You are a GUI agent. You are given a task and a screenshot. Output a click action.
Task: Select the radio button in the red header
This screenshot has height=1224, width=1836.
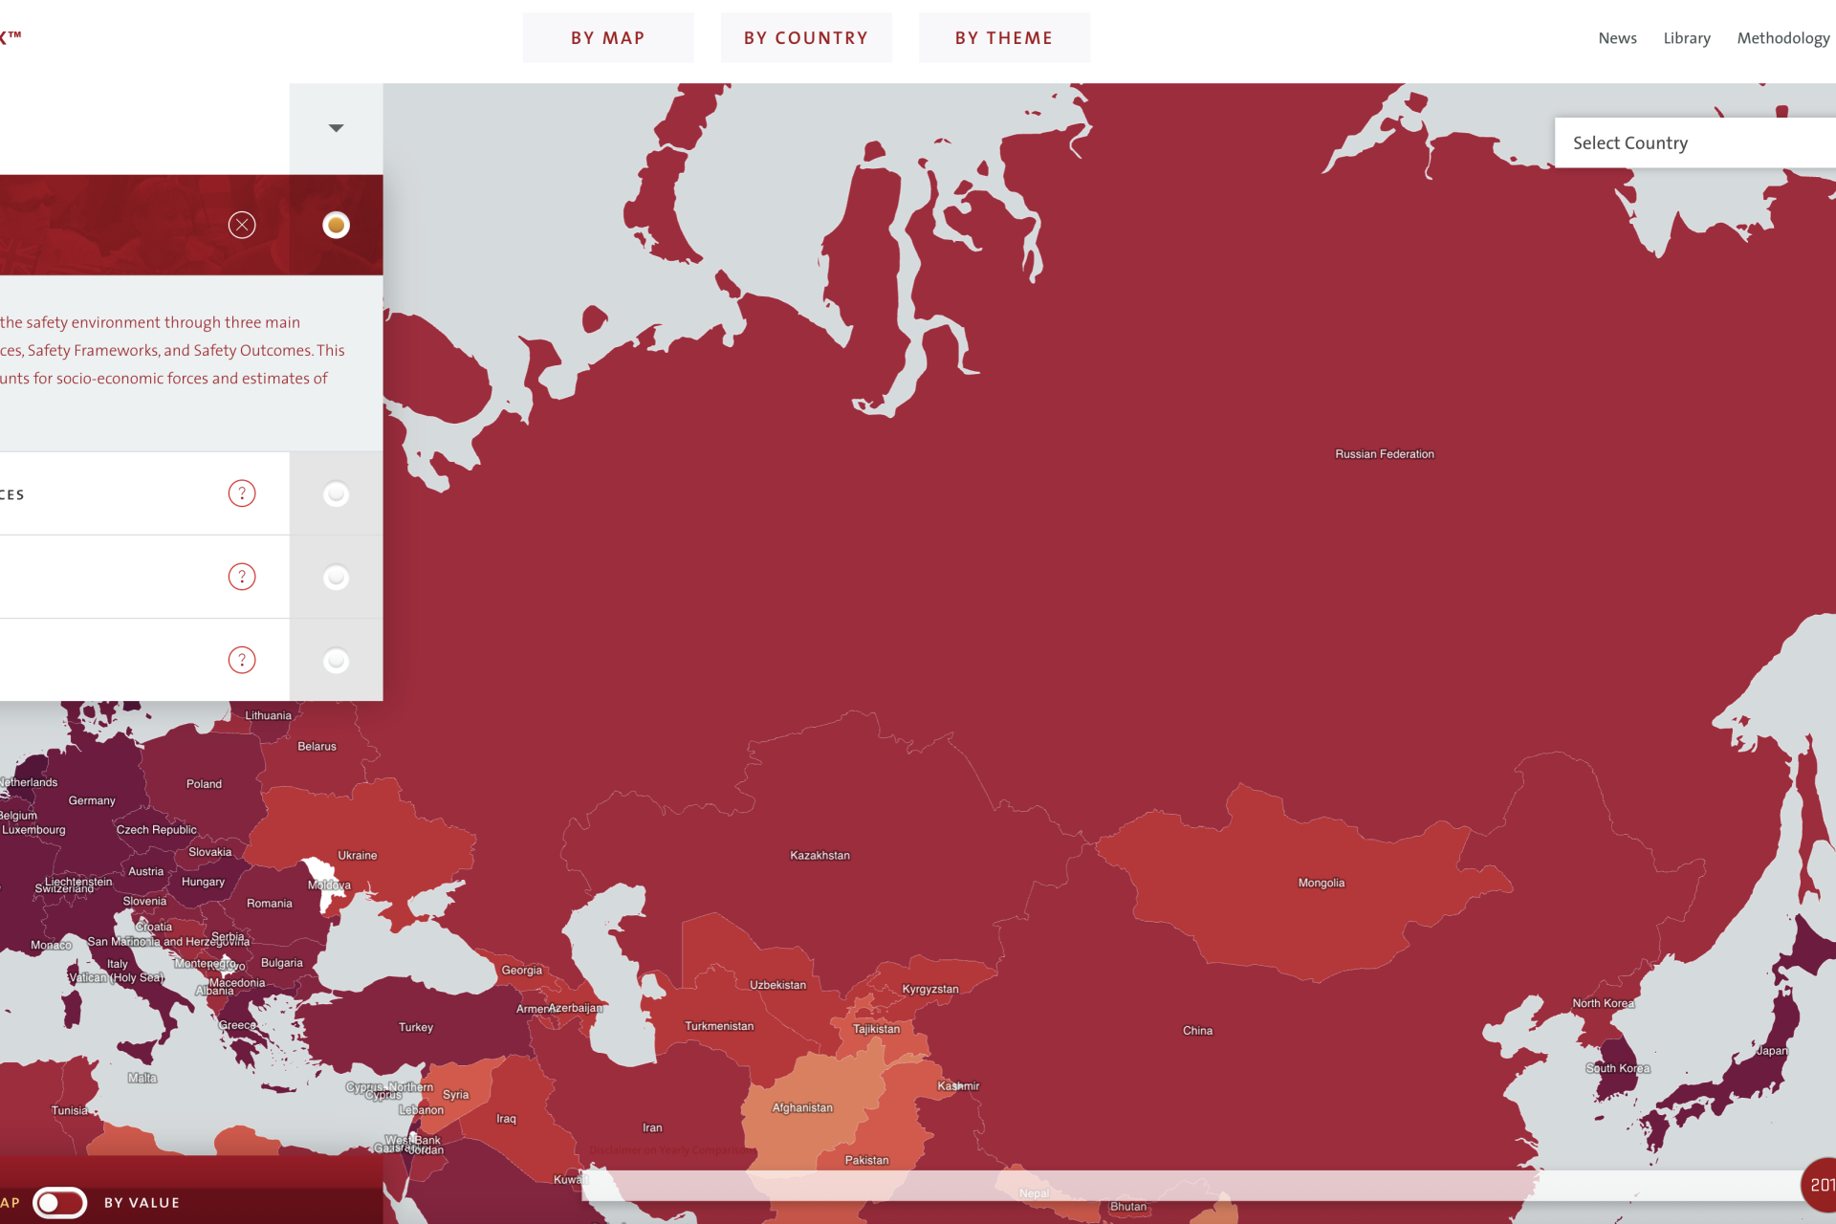click(x=336, y=225)
